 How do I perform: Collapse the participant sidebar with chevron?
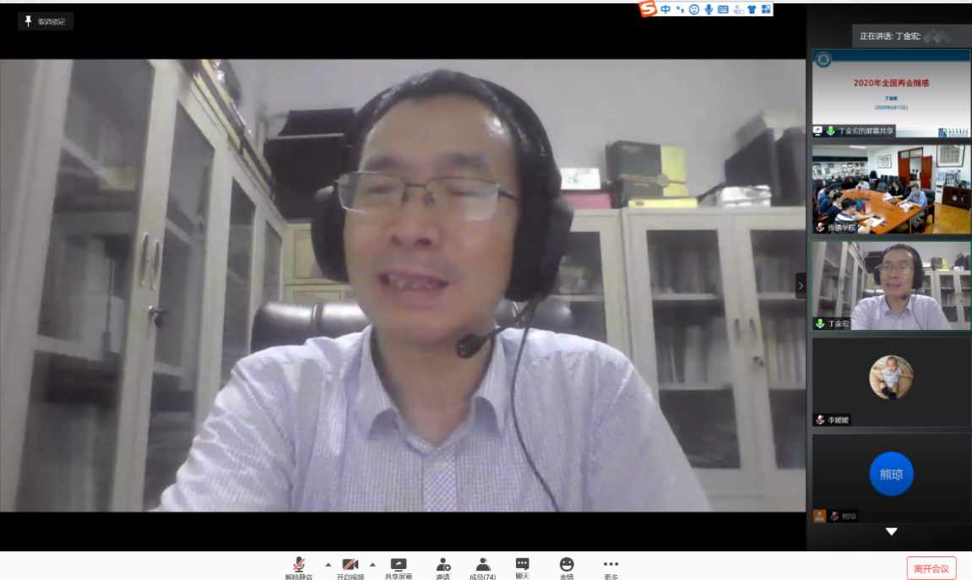pyautogui.click(x=801, y=285)
